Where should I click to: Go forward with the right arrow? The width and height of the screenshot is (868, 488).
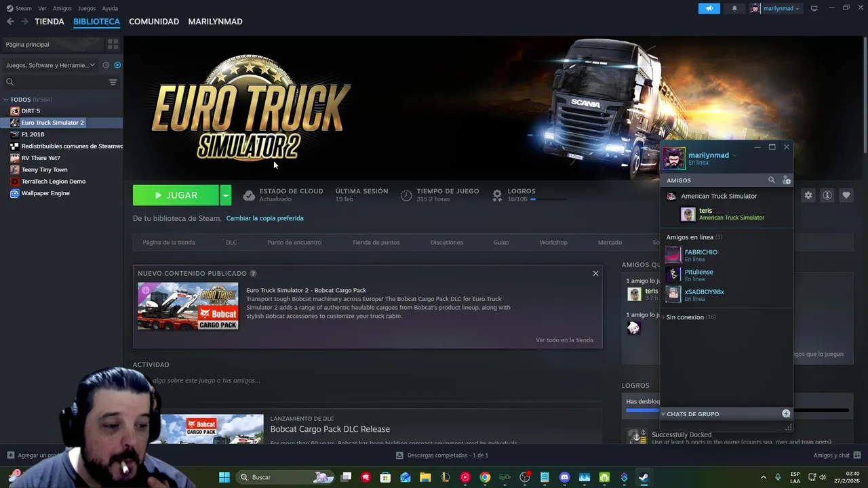24,22
